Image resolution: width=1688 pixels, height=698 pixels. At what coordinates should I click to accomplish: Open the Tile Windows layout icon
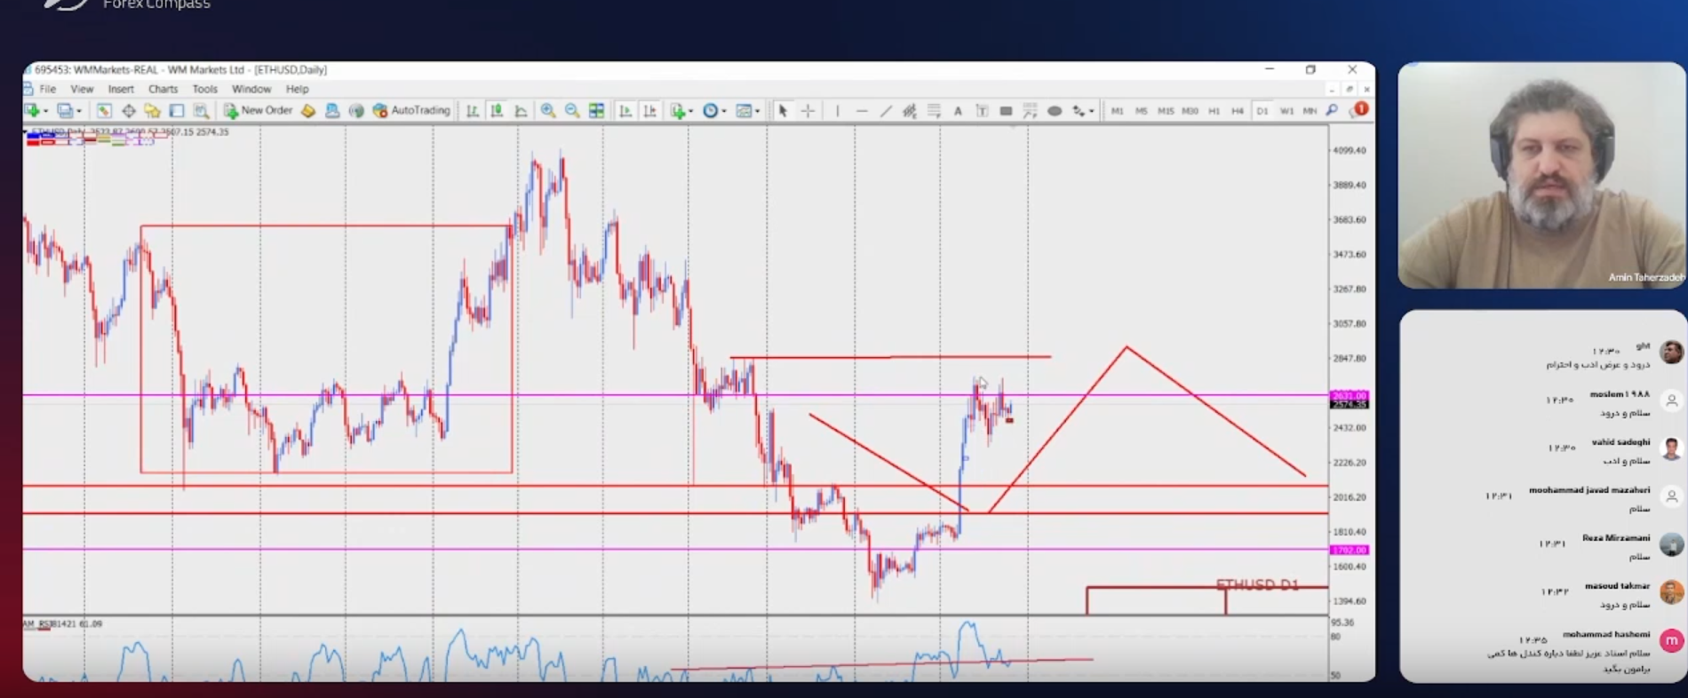click(x=597, y=111)
